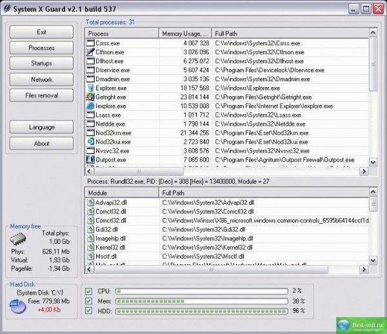Click the Iexplore.exe browser icon
This screenshot has width=387, height=334.
point(90,106)
